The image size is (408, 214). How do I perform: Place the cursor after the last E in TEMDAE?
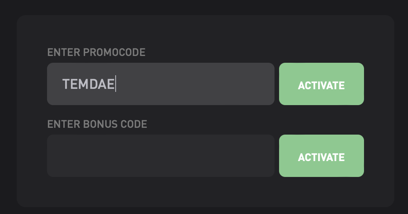[x=115, y=84]
